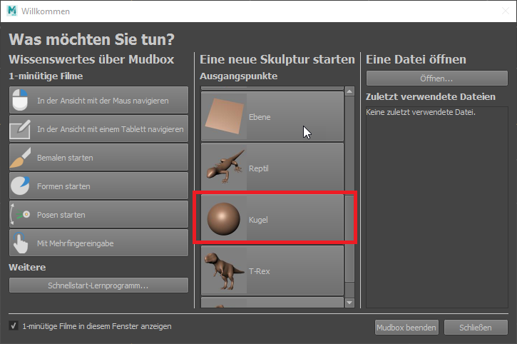517x344 pixels.
Task: Click the scroll up arrow of Ausgangspunkte list
Action: [x=349, y=91]
